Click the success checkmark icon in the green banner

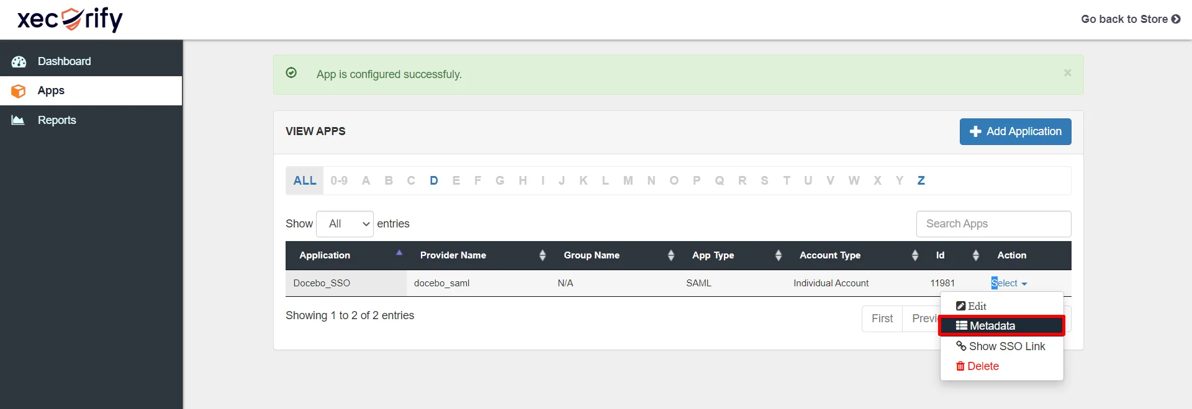point(291,73)
